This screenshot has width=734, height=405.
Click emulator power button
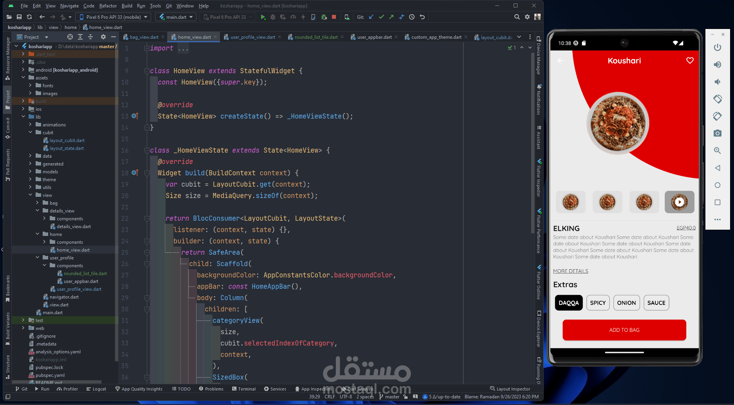pyautogui.click(x=717, y=47)
